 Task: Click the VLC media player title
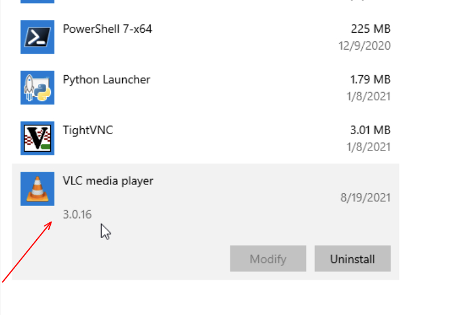pos(108,181)
